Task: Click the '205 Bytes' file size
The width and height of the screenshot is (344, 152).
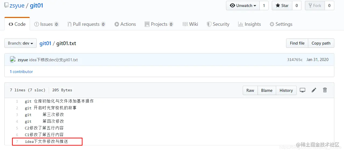Action: coord(62,90)
